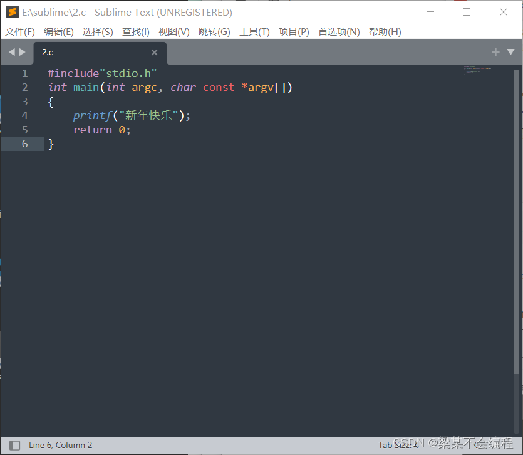
Task: Click the word main in code
Action: click(86, 88)
